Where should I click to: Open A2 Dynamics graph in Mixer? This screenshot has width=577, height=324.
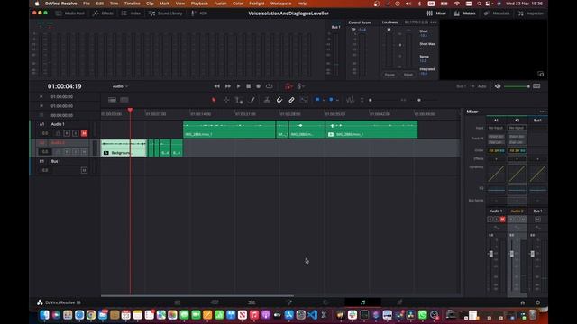click(x=517, y=174)
